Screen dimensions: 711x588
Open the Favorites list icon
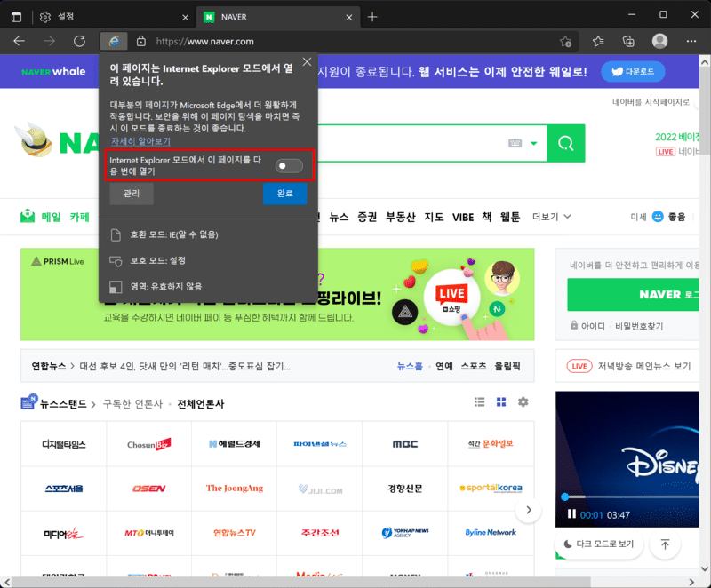click(598, 41)
